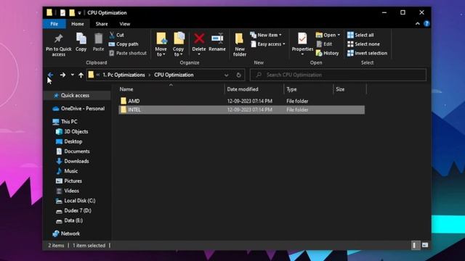Open 3D Objects in the sidebar

[76, 131]
